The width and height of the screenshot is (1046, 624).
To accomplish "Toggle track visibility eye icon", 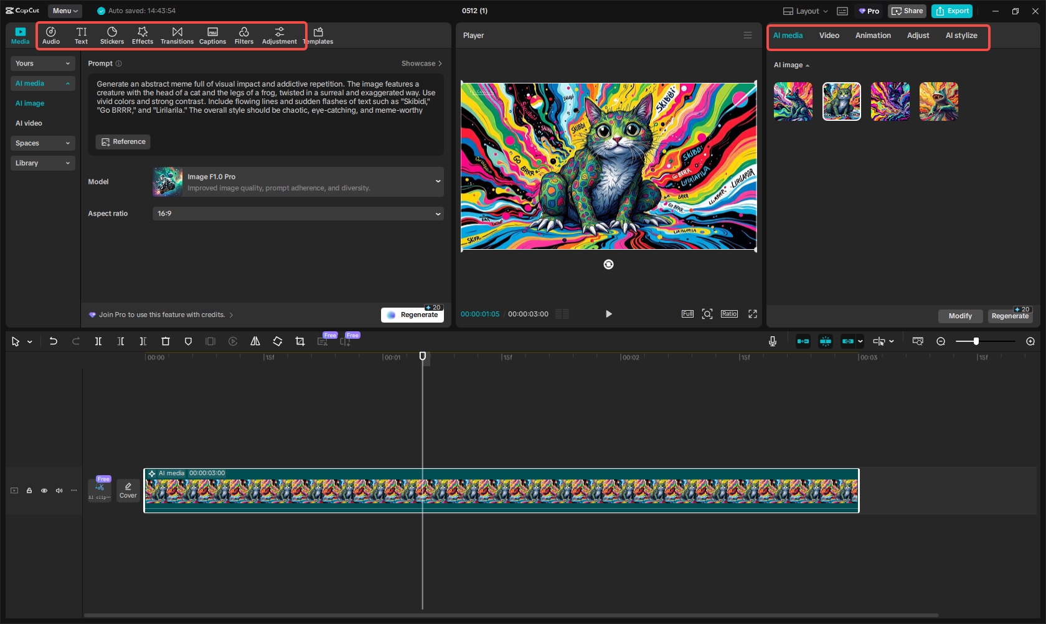I will point(44,491).
